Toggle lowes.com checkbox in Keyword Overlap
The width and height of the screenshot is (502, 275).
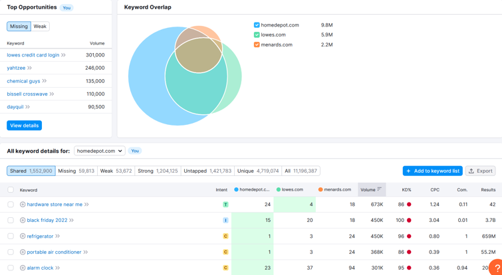[x=257, y=35]
